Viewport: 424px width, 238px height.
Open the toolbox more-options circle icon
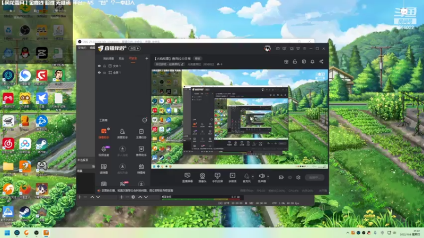[x=145, y=120]
